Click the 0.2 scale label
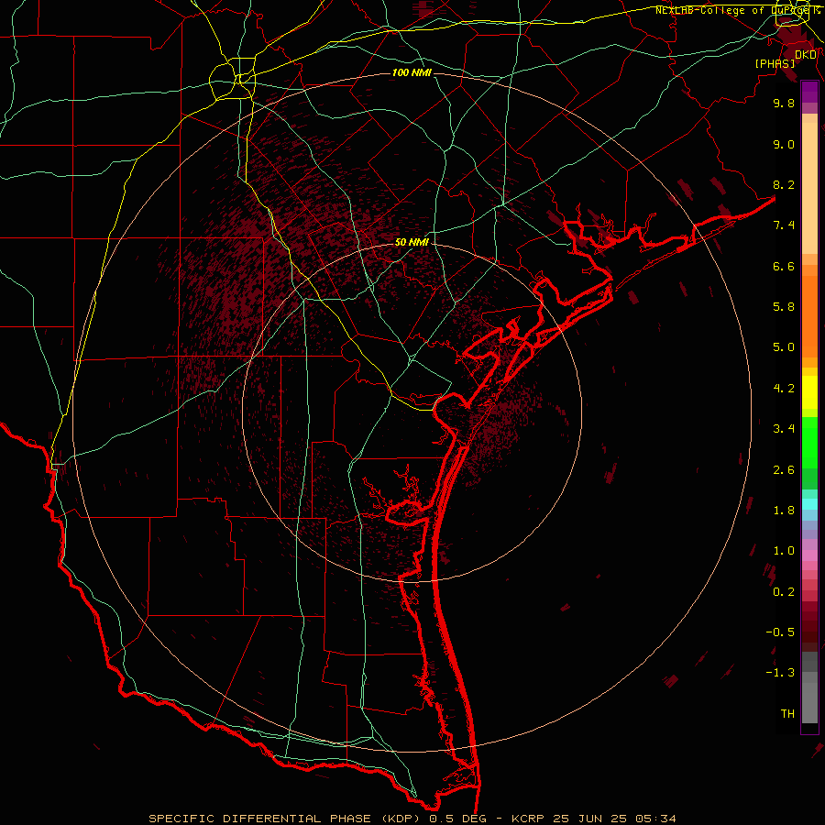This screenshot has height=825, width=825. click(784, 592)
